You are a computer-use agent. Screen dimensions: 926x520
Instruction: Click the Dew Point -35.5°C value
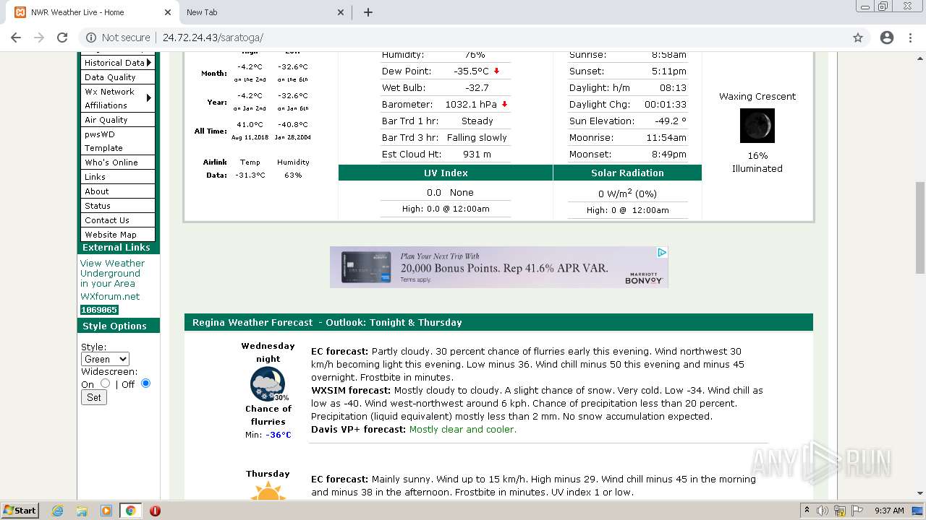(x=471, y=71)
